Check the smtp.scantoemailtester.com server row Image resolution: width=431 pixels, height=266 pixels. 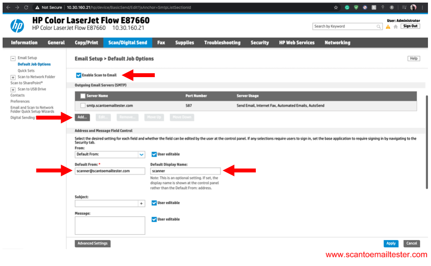point(83,105)
